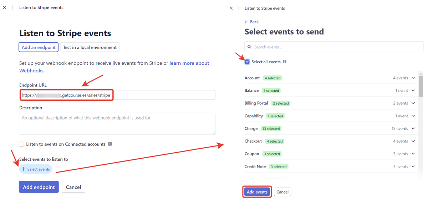Image resolution: width=428 pixels, height=201 pixels.
Task: Expand the Account events chevron
Action: point(413,78)
